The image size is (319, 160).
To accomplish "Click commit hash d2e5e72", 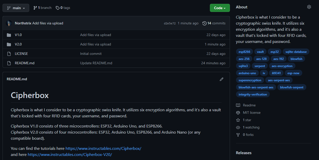I will [x=170, y=23].
